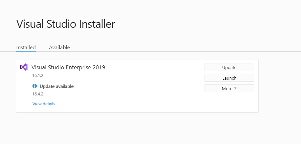
Task: Click the purple Visual Studio logo icon
Action: tap(24, 67)
